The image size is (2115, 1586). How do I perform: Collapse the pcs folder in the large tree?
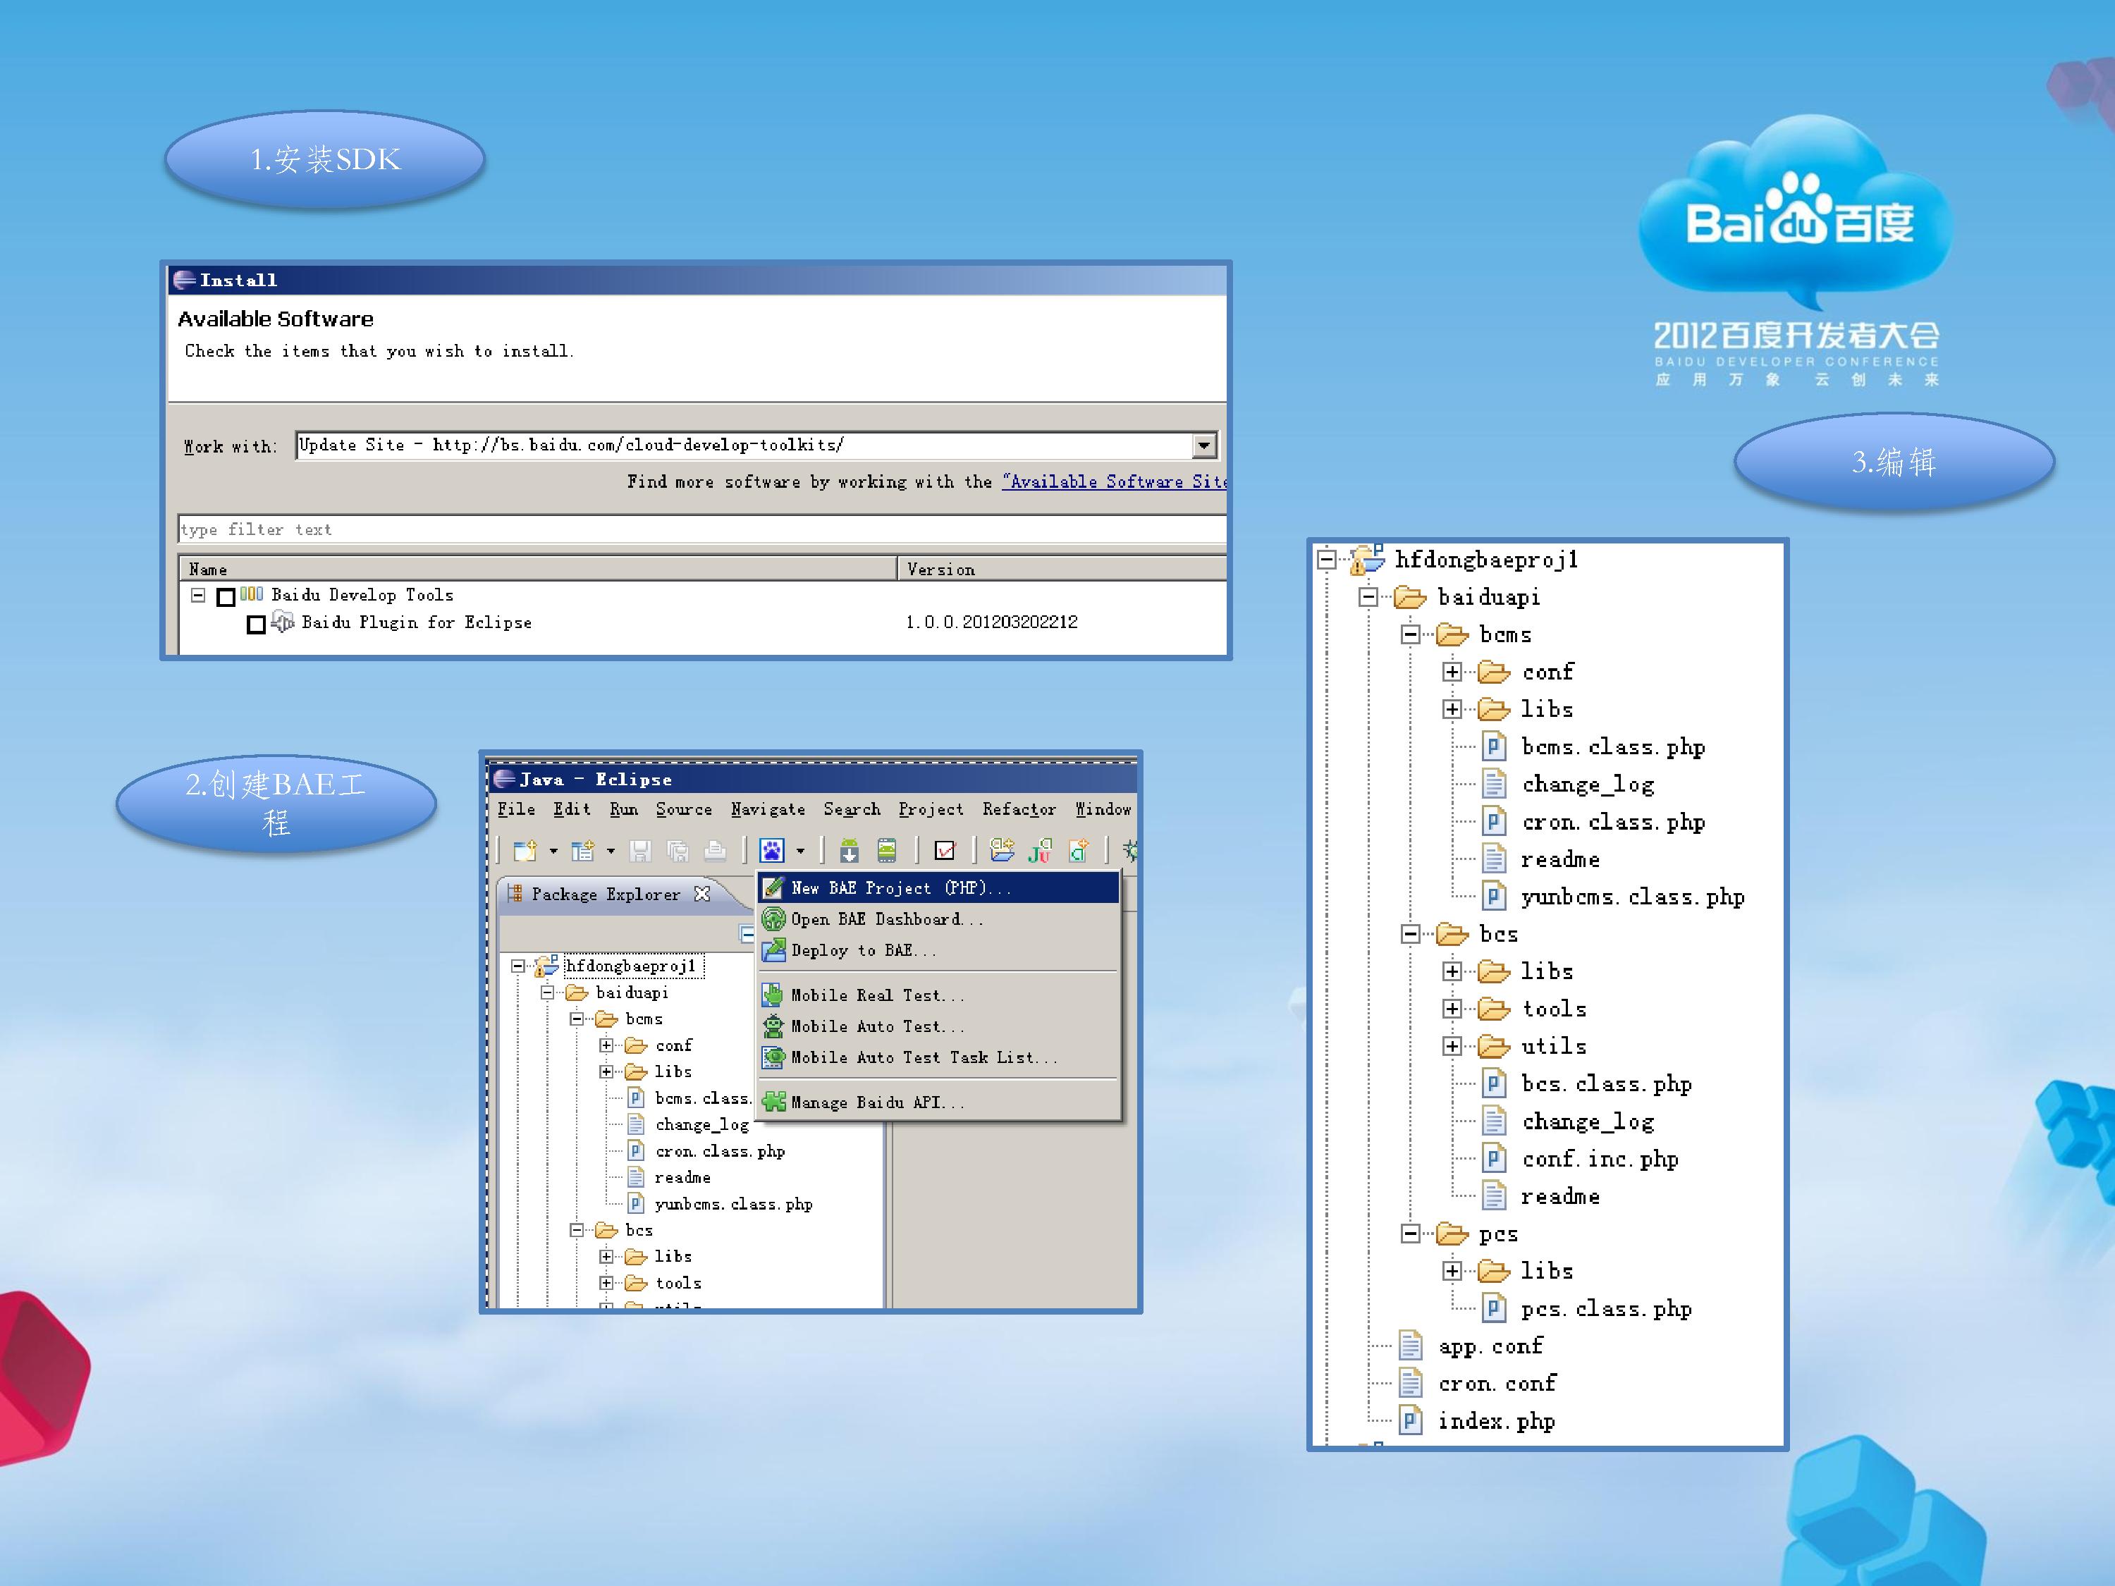coord(1410,1234)
